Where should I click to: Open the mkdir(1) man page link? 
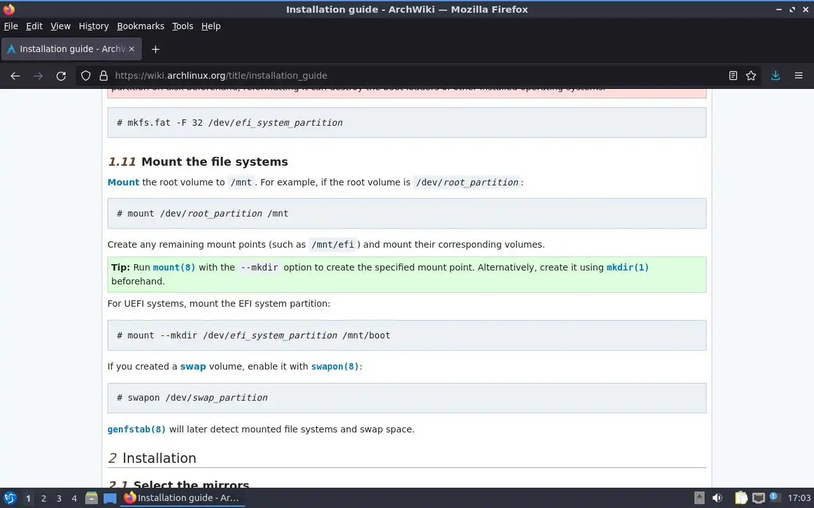click(628, 267)
